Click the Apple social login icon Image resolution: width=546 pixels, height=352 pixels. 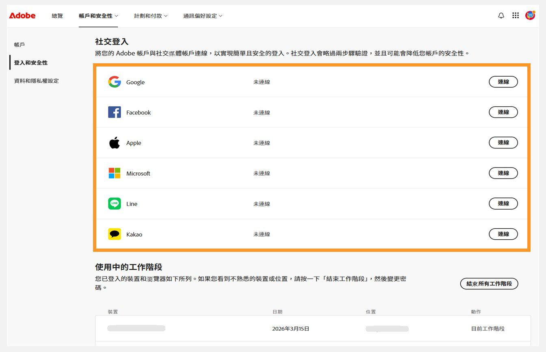pos(115,143)
